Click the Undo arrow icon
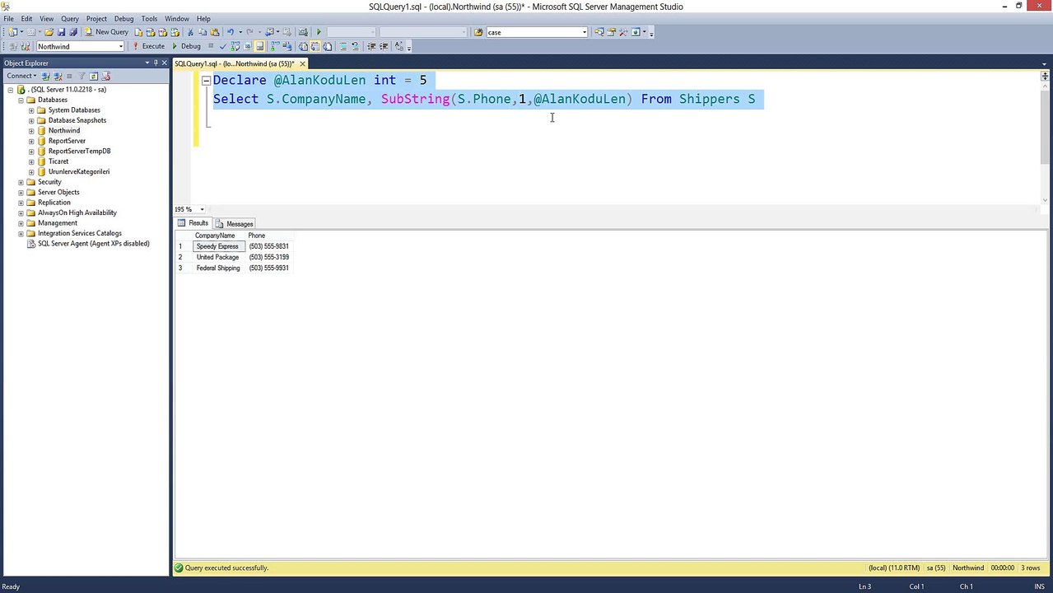 pos(230,32)
